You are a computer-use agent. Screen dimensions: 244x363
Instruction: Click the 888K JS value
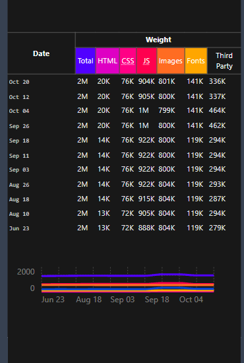[146, 228]
